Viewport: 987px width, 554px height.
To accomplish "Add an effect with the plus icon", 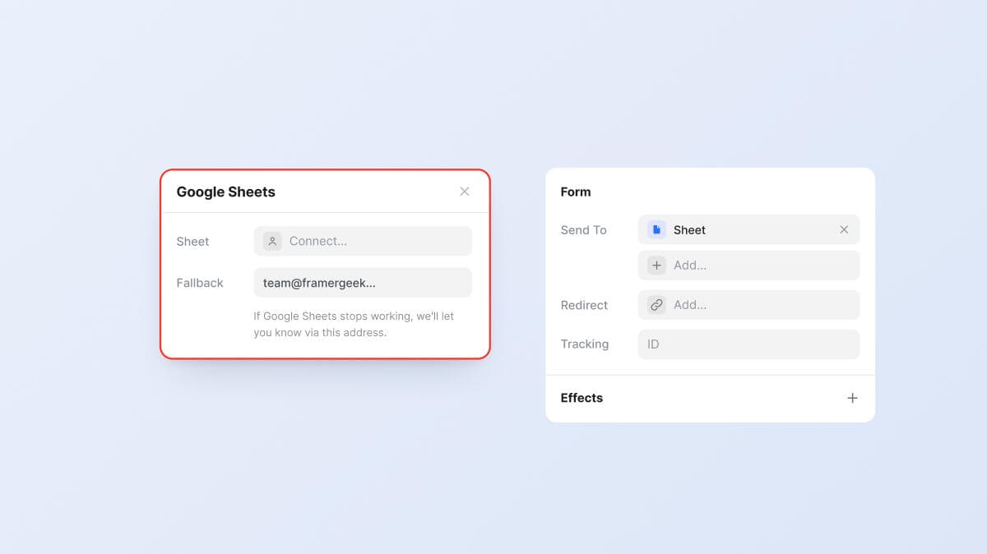I will click(852, 398).
